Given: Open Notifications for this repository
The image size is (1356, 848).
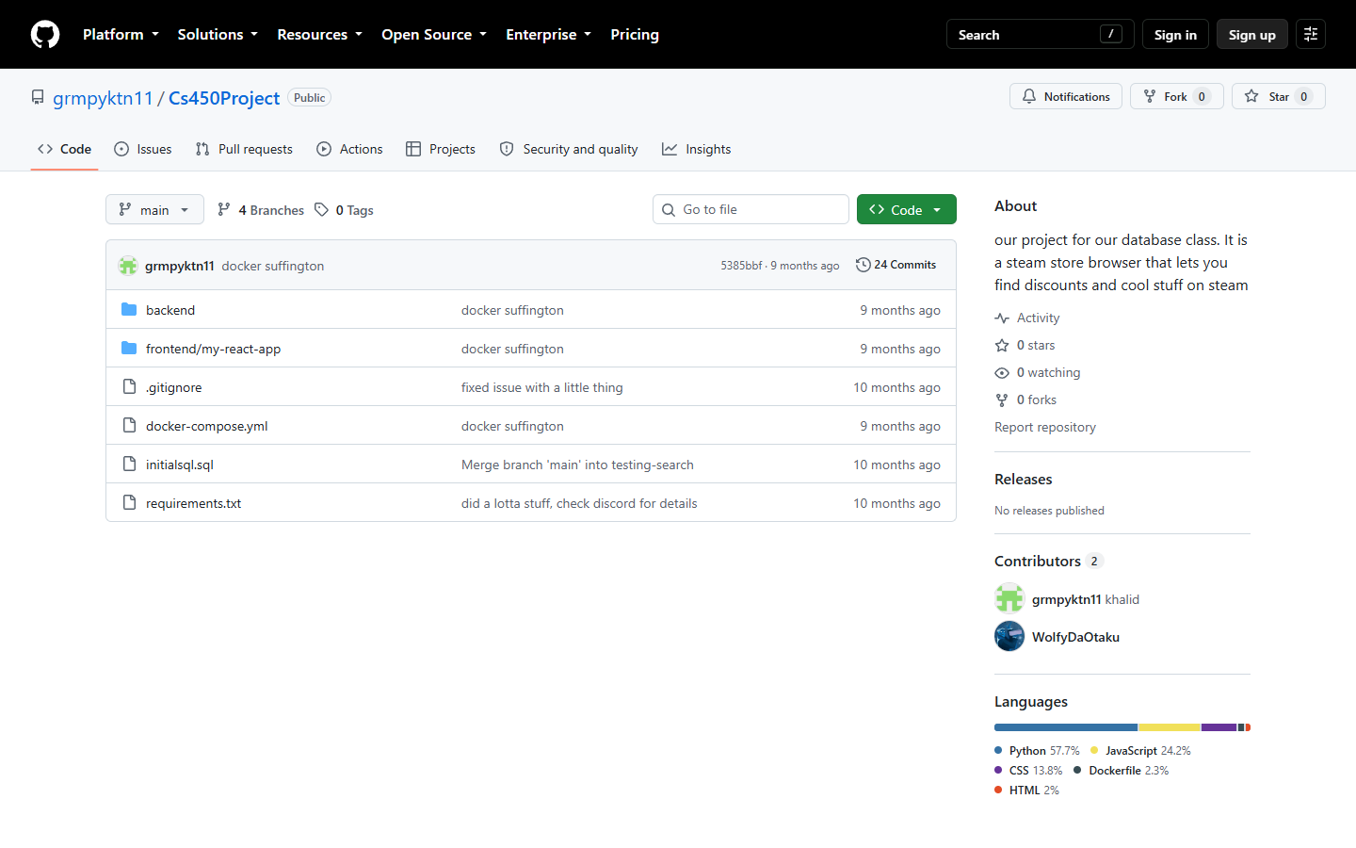Looking at the screenshot, I should click(x=1066, y=96).
